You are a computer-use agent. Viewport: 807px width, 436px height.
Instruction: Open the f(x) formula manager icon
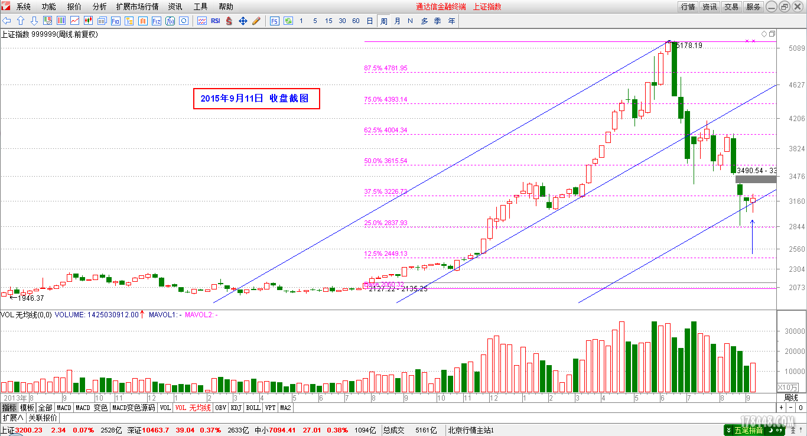pos(170,21)
